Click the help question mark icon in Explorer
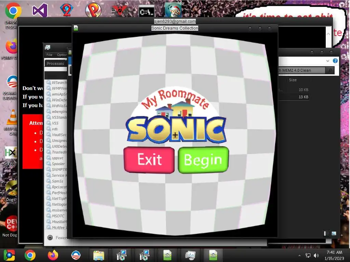 335,61
